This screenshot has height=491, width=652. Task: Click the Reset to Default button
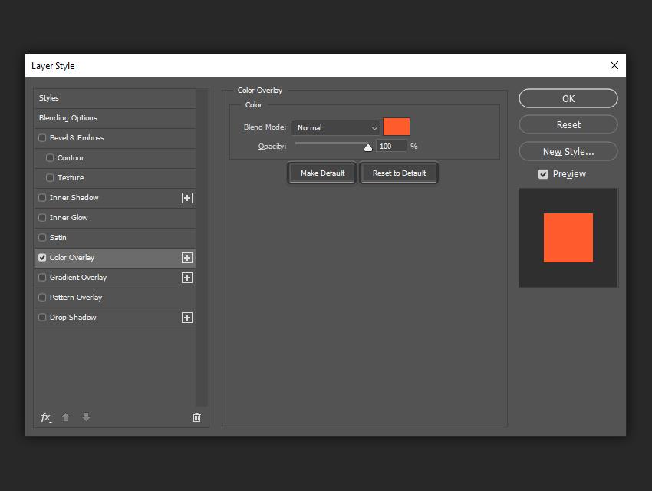pos(399,173)
